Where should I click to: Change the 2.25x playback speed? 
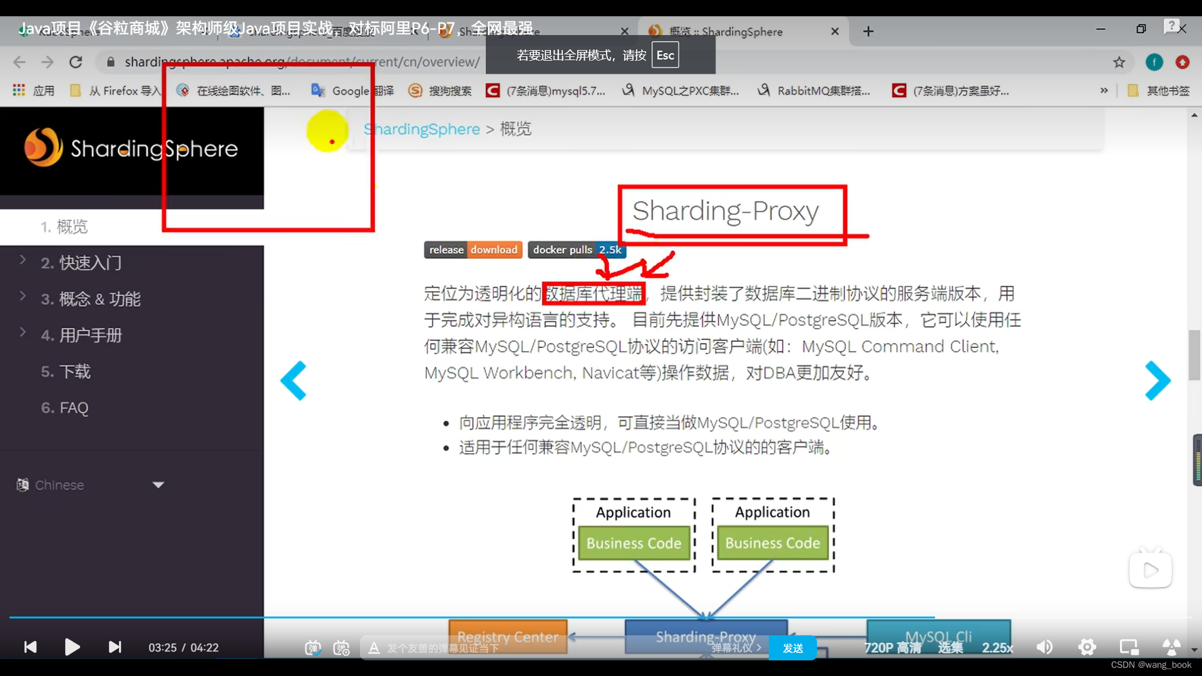997,648
